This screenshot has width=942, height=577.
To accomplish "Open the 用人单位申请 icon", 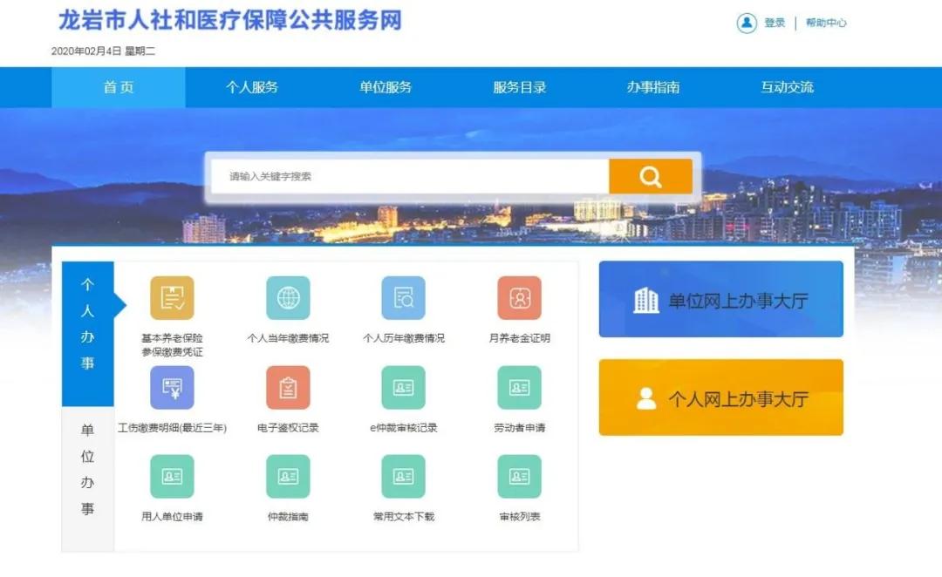I will click(x=172, y=477).
